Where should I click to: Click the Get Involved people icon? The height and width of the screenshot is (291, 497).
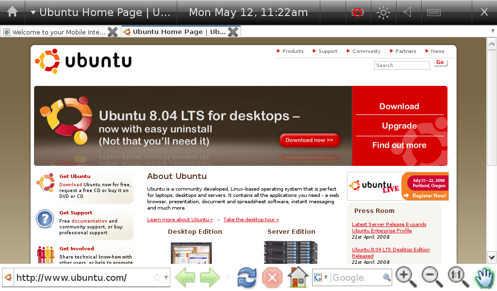pyautogui.click(x=46, y=255)
